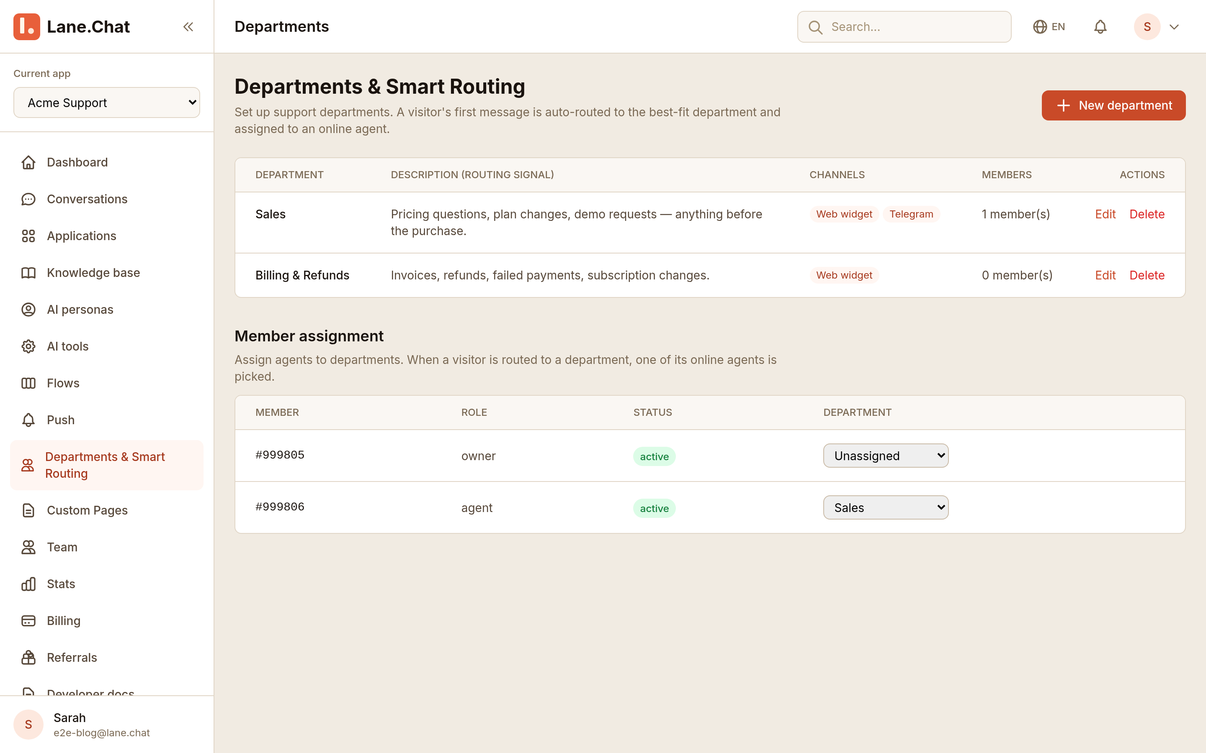Screen dimensions: 1206x753
Task: Delete the Billing & Refunds department
Action: coord(1147,275)
